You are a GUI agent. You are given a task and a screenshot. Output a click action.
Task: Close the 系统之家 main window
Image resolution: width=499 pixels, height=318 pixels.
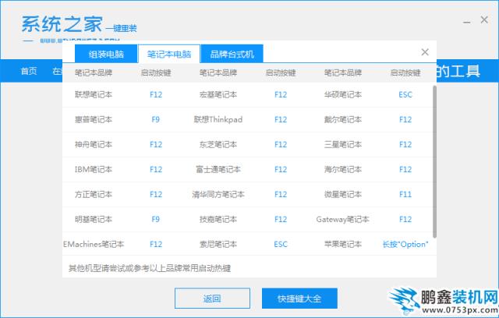click(484, 19)
